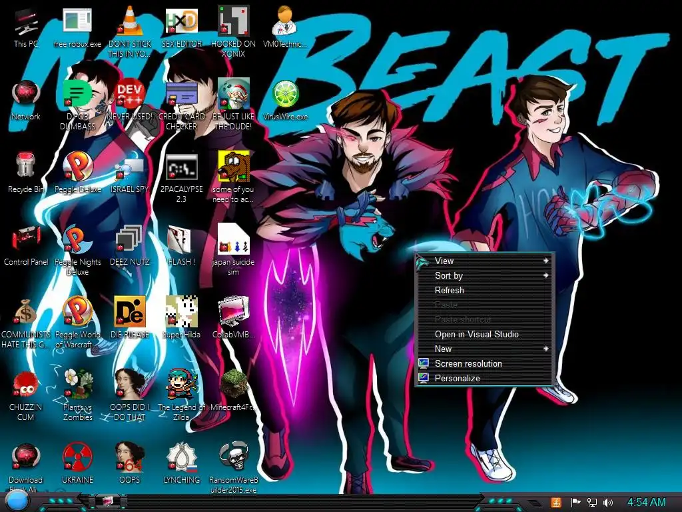This screenshot has height=512, width=682.
Task: Open the volume speaker tray icon
Action: coord(607,503)
